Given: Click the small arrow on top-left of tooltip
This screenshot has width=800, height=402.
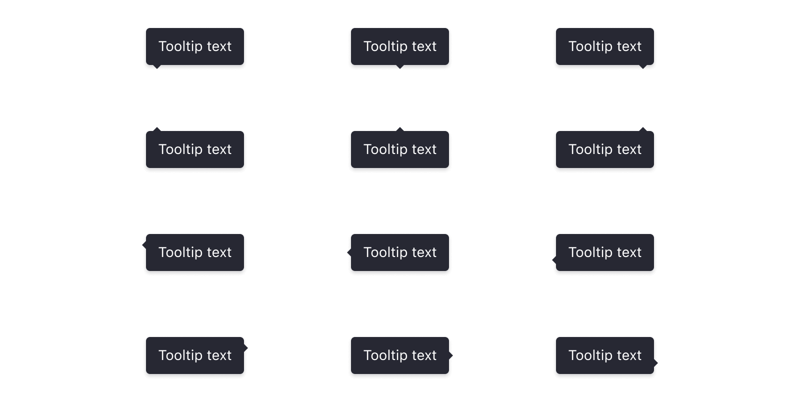Looking at the screenshot, I should click(157, 129).
